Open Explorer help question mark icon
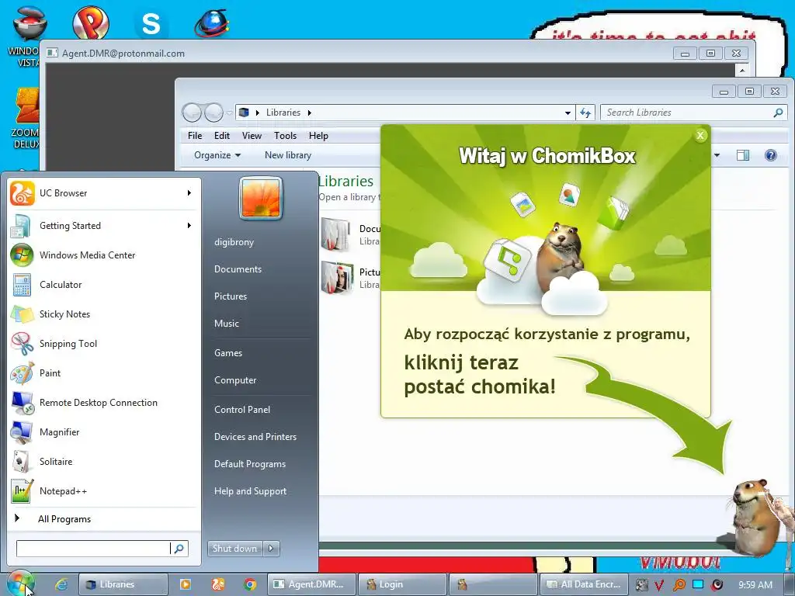795x596 pixels. pos(771,155)
